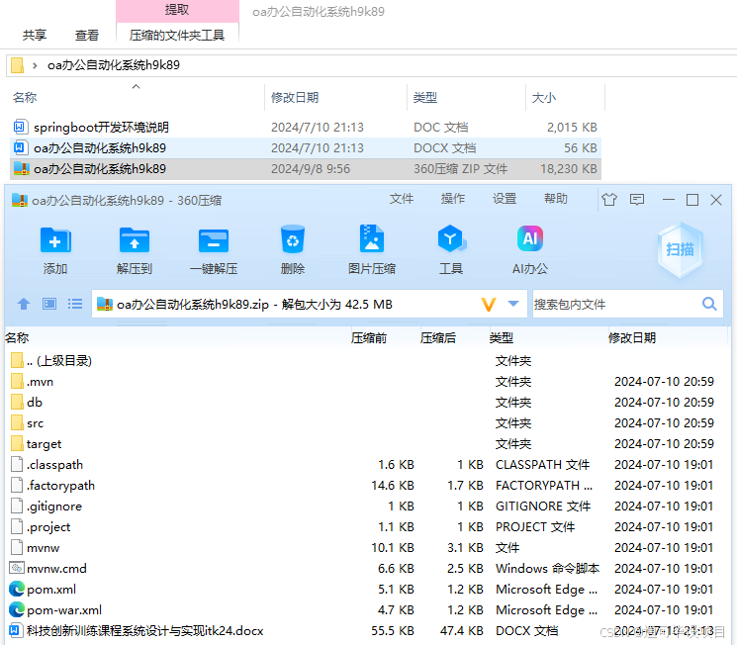Click the 提取 contextual tab header
Screen dimensions: 737x645
coord(177,10)
